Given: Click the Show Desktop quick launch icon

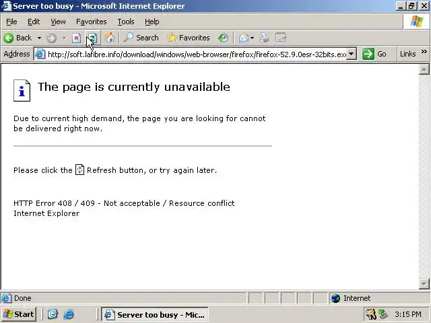Looking at the screenshot, I should pyautogui.click(x=53, y=314).
